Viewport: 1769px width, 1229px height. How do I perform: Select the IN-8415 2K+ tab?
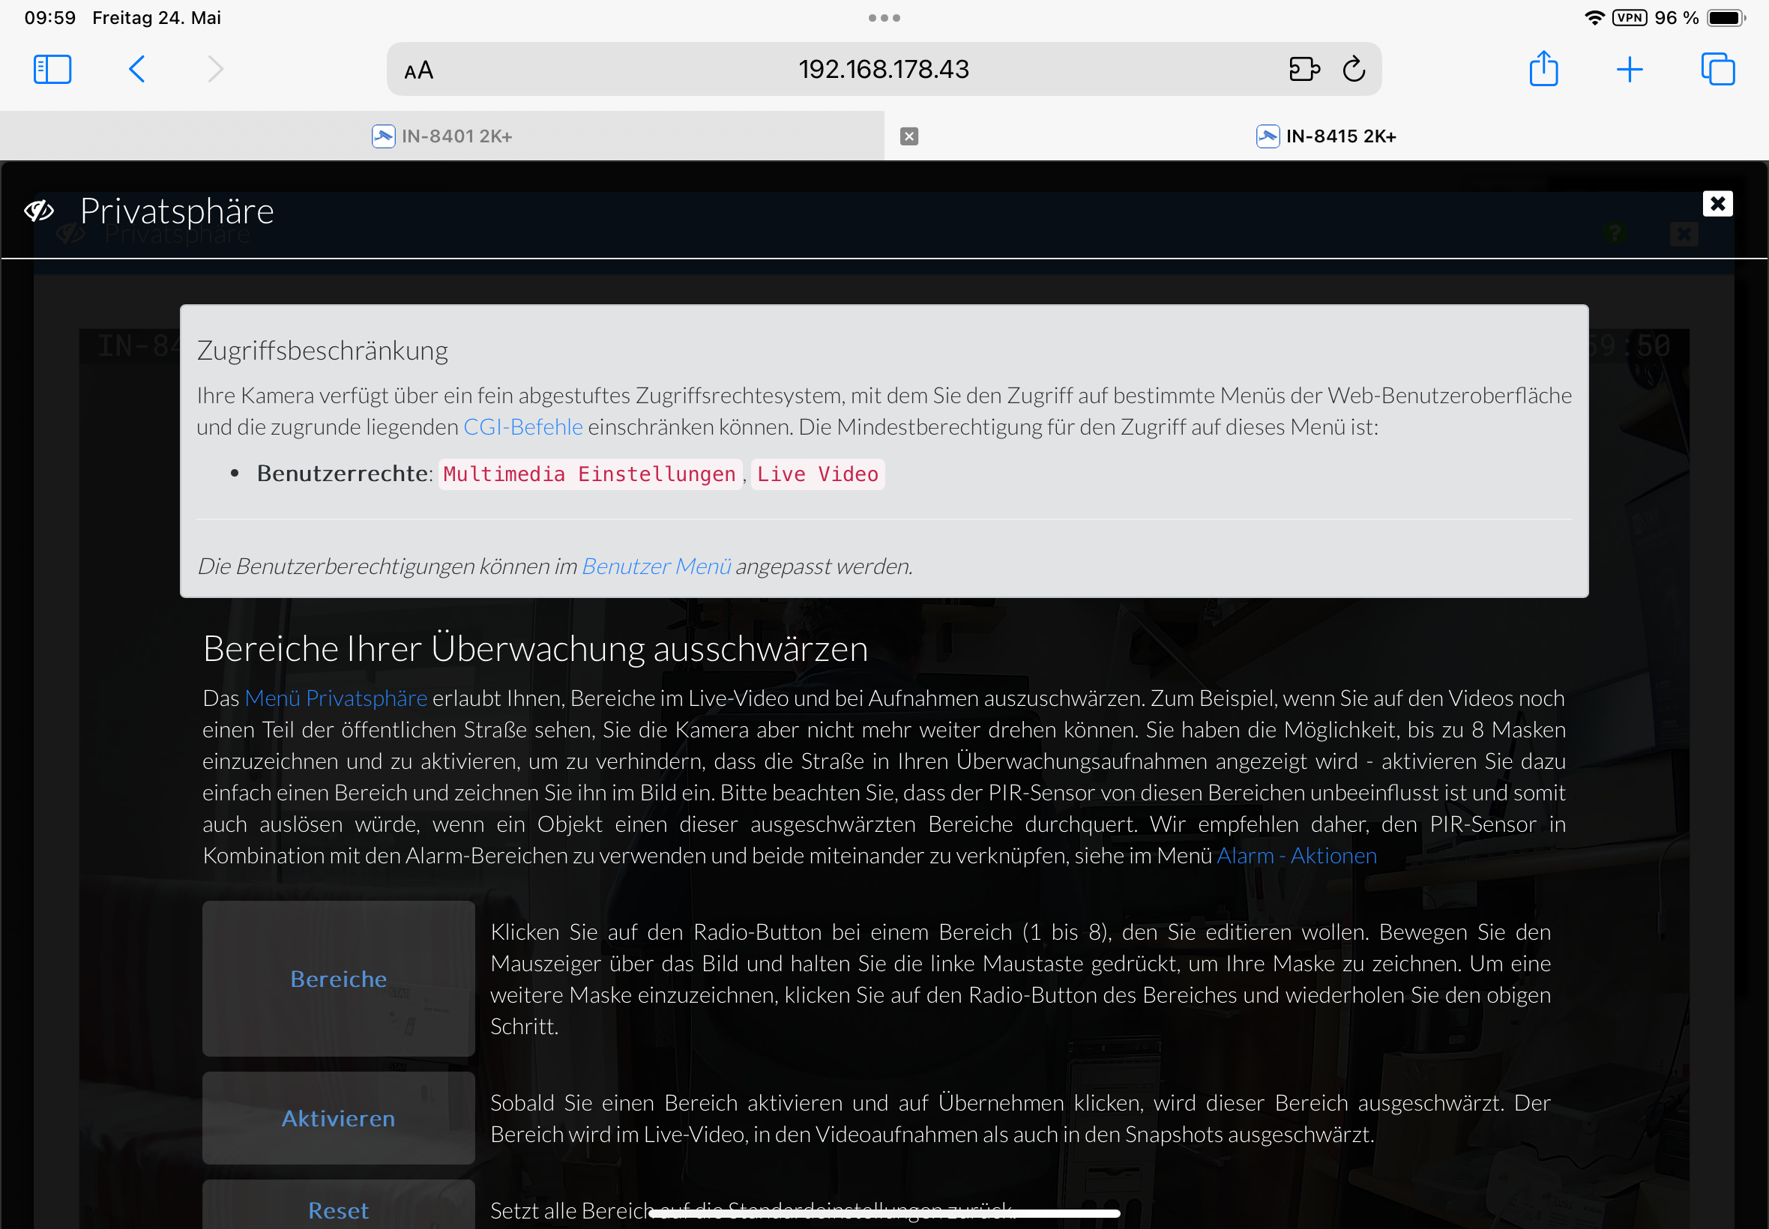[x=1326, y=136]
